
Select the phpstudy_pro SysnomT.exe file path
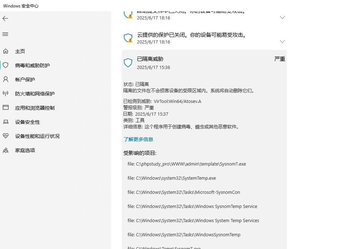(187, 164)
